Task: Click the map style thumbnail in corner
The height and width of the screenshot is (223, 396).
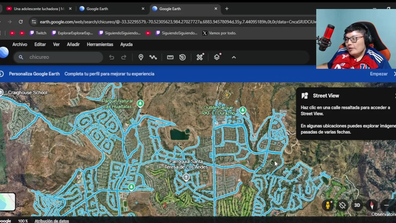Action: coord(7,202)
